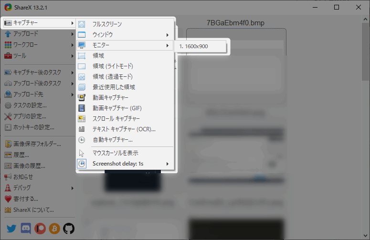This screenshot has width=370, height=240.
Task: Click the Last region (最近使用した領域) icon
Action: click(82, 87)
